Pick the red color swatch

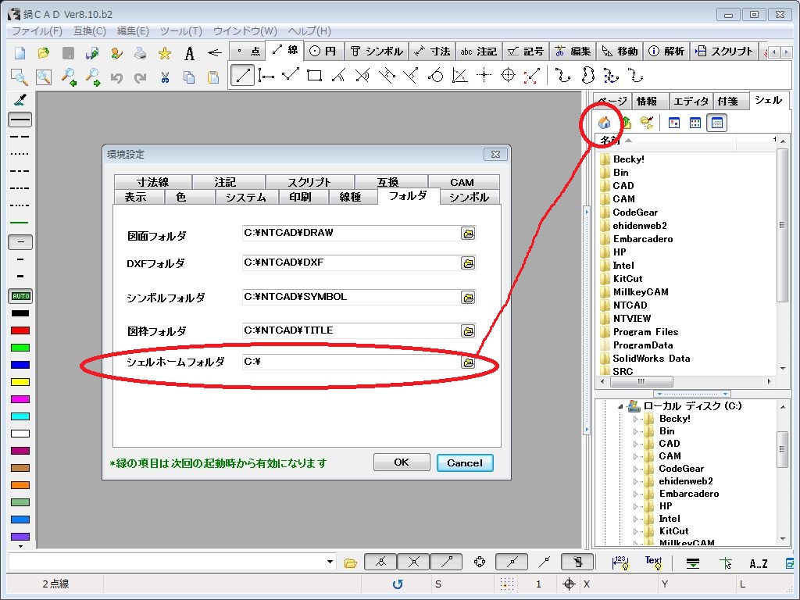pos(20,330)
